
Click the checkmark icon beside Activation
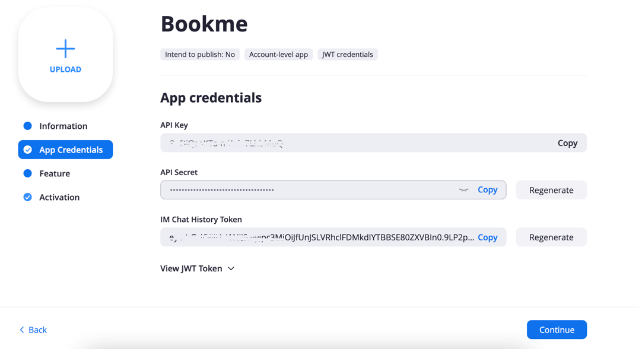click(x=27, y=197)
